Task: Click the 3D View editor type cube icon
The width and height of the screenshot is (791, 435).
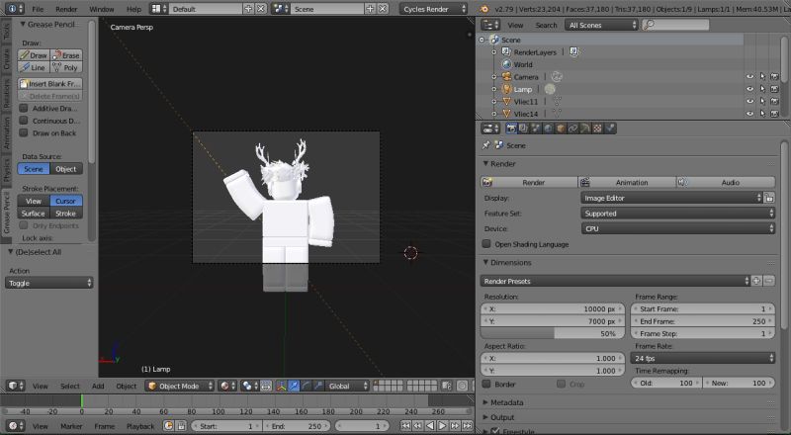Action: pos(15,386)
